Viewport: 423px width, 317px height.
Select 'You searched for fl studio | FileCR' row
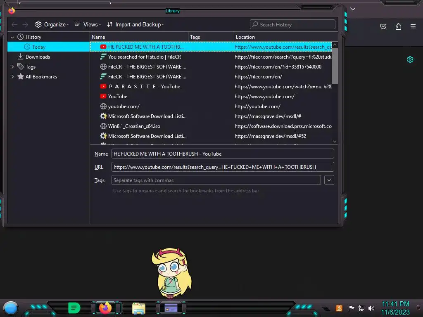pos(211,57)
